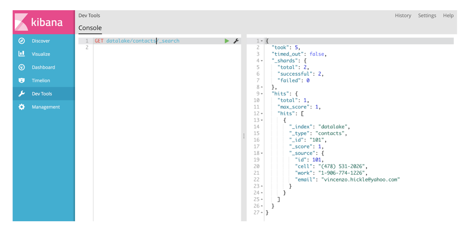Click the GET method keyword

click(99, 41)
